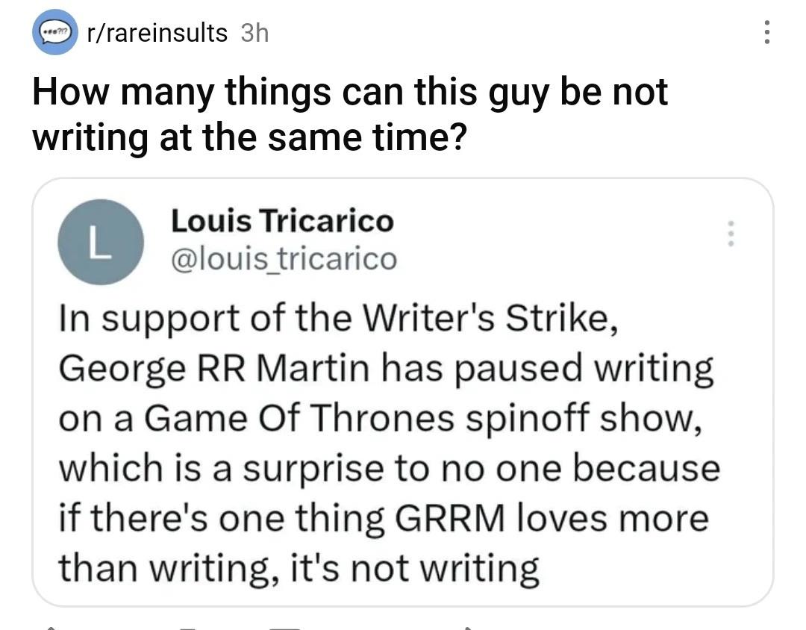
Task: Click the 3h post timestamp
Action: tap(254, 33)
